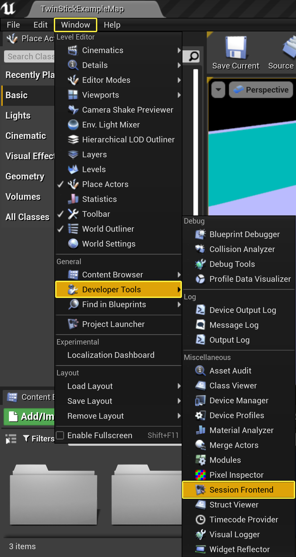Expand the Editor Modes submenu arrow
The image size is (296, 557).
[x=179, y=80]
